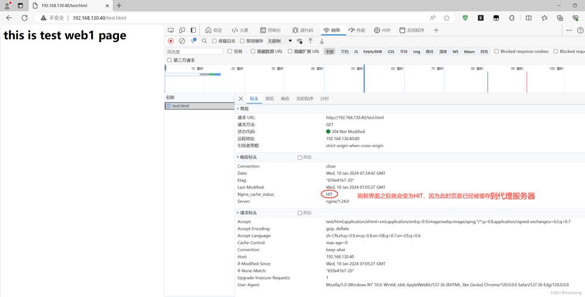
Task: Tick the 第三方请求 checkbox
Action: point(170,60)
